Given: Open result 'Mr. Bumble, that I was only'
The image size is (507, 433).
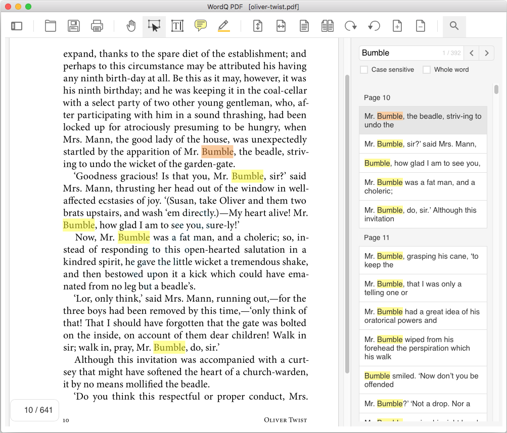Looking at the screenshot, I should pyautogui.click(x=423, y=288).
